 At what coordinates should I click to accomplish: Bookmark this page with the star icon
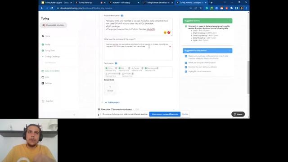coord(201,8)
